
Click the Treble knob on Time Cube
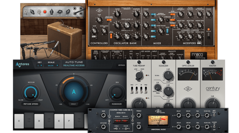coord(139,115)
